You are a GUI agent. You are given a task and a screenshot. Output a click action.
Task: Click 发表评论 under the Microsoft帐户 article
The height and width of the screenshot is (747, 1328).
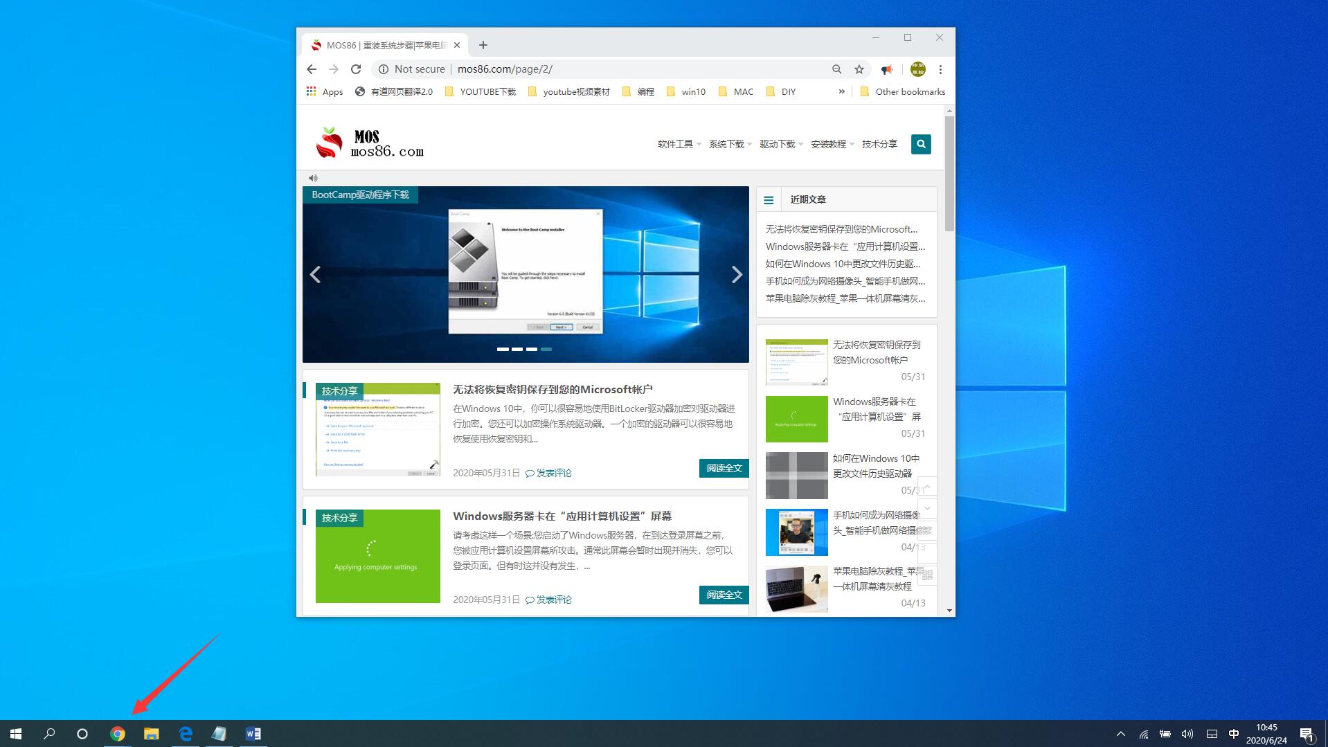(548, 474)
